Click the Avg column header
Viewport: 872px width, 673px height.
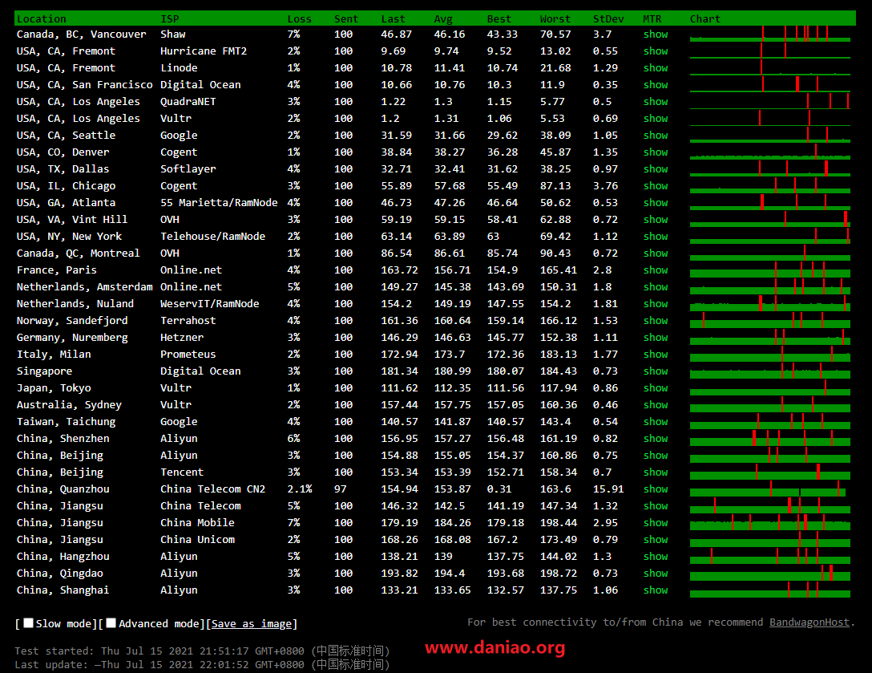click(443, 19)
